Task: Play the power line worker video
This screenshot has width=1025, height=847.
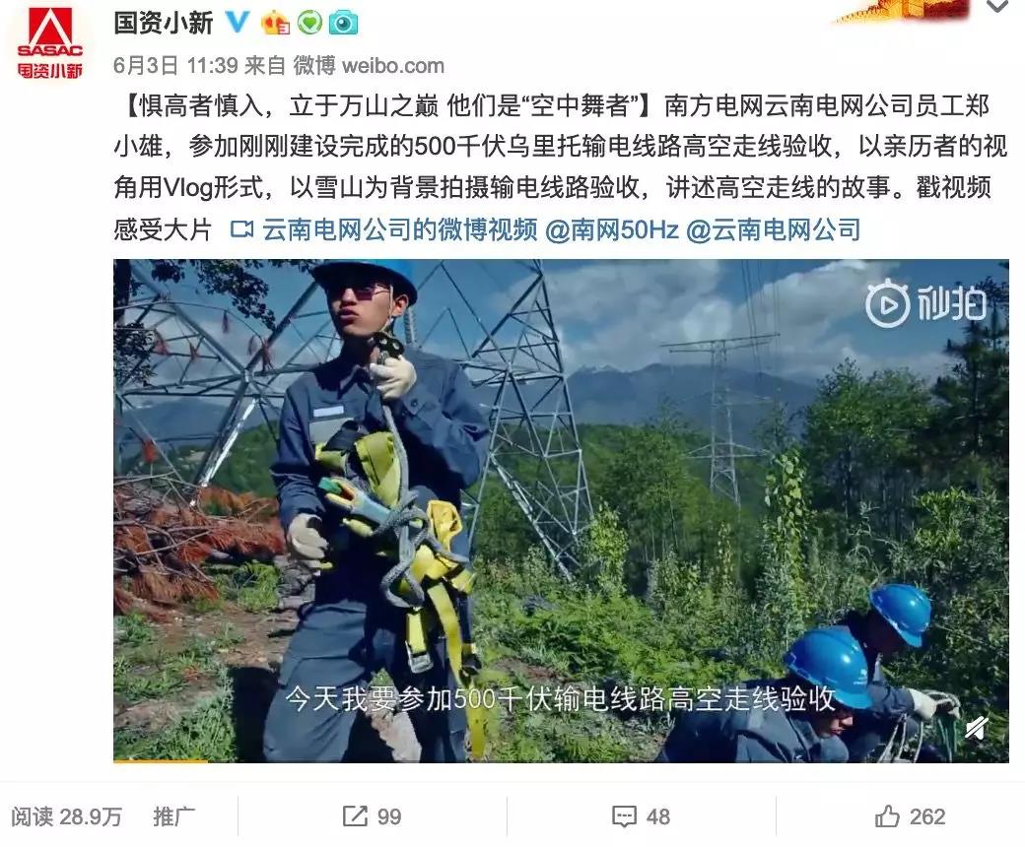Action: (561, 511)
